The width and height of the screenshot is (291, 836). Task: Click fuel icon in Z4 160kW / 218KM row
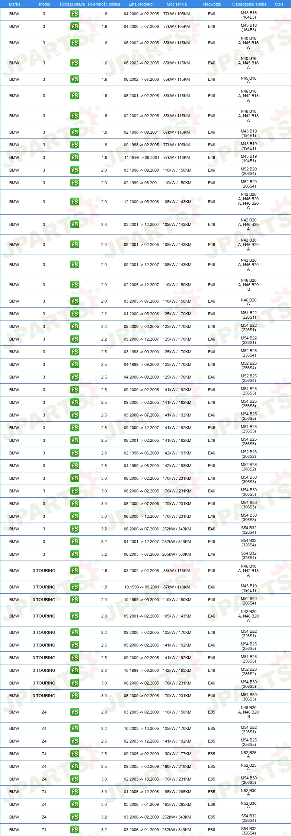(x=74, y=766)
